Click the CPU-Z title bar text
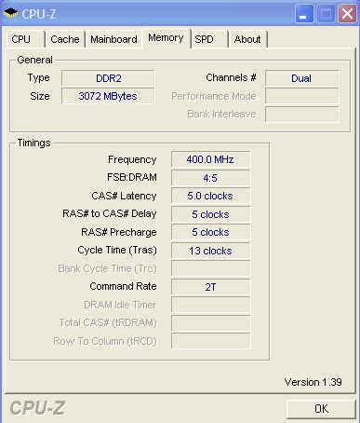The width and height of the screenshot is (360, 423). pos(39,14)
